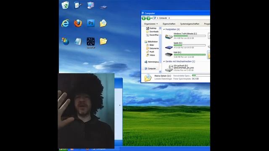Screen dimensions: 269x151
Task: Click the computer icon in the address bar
Action: (x=155, y=18)
